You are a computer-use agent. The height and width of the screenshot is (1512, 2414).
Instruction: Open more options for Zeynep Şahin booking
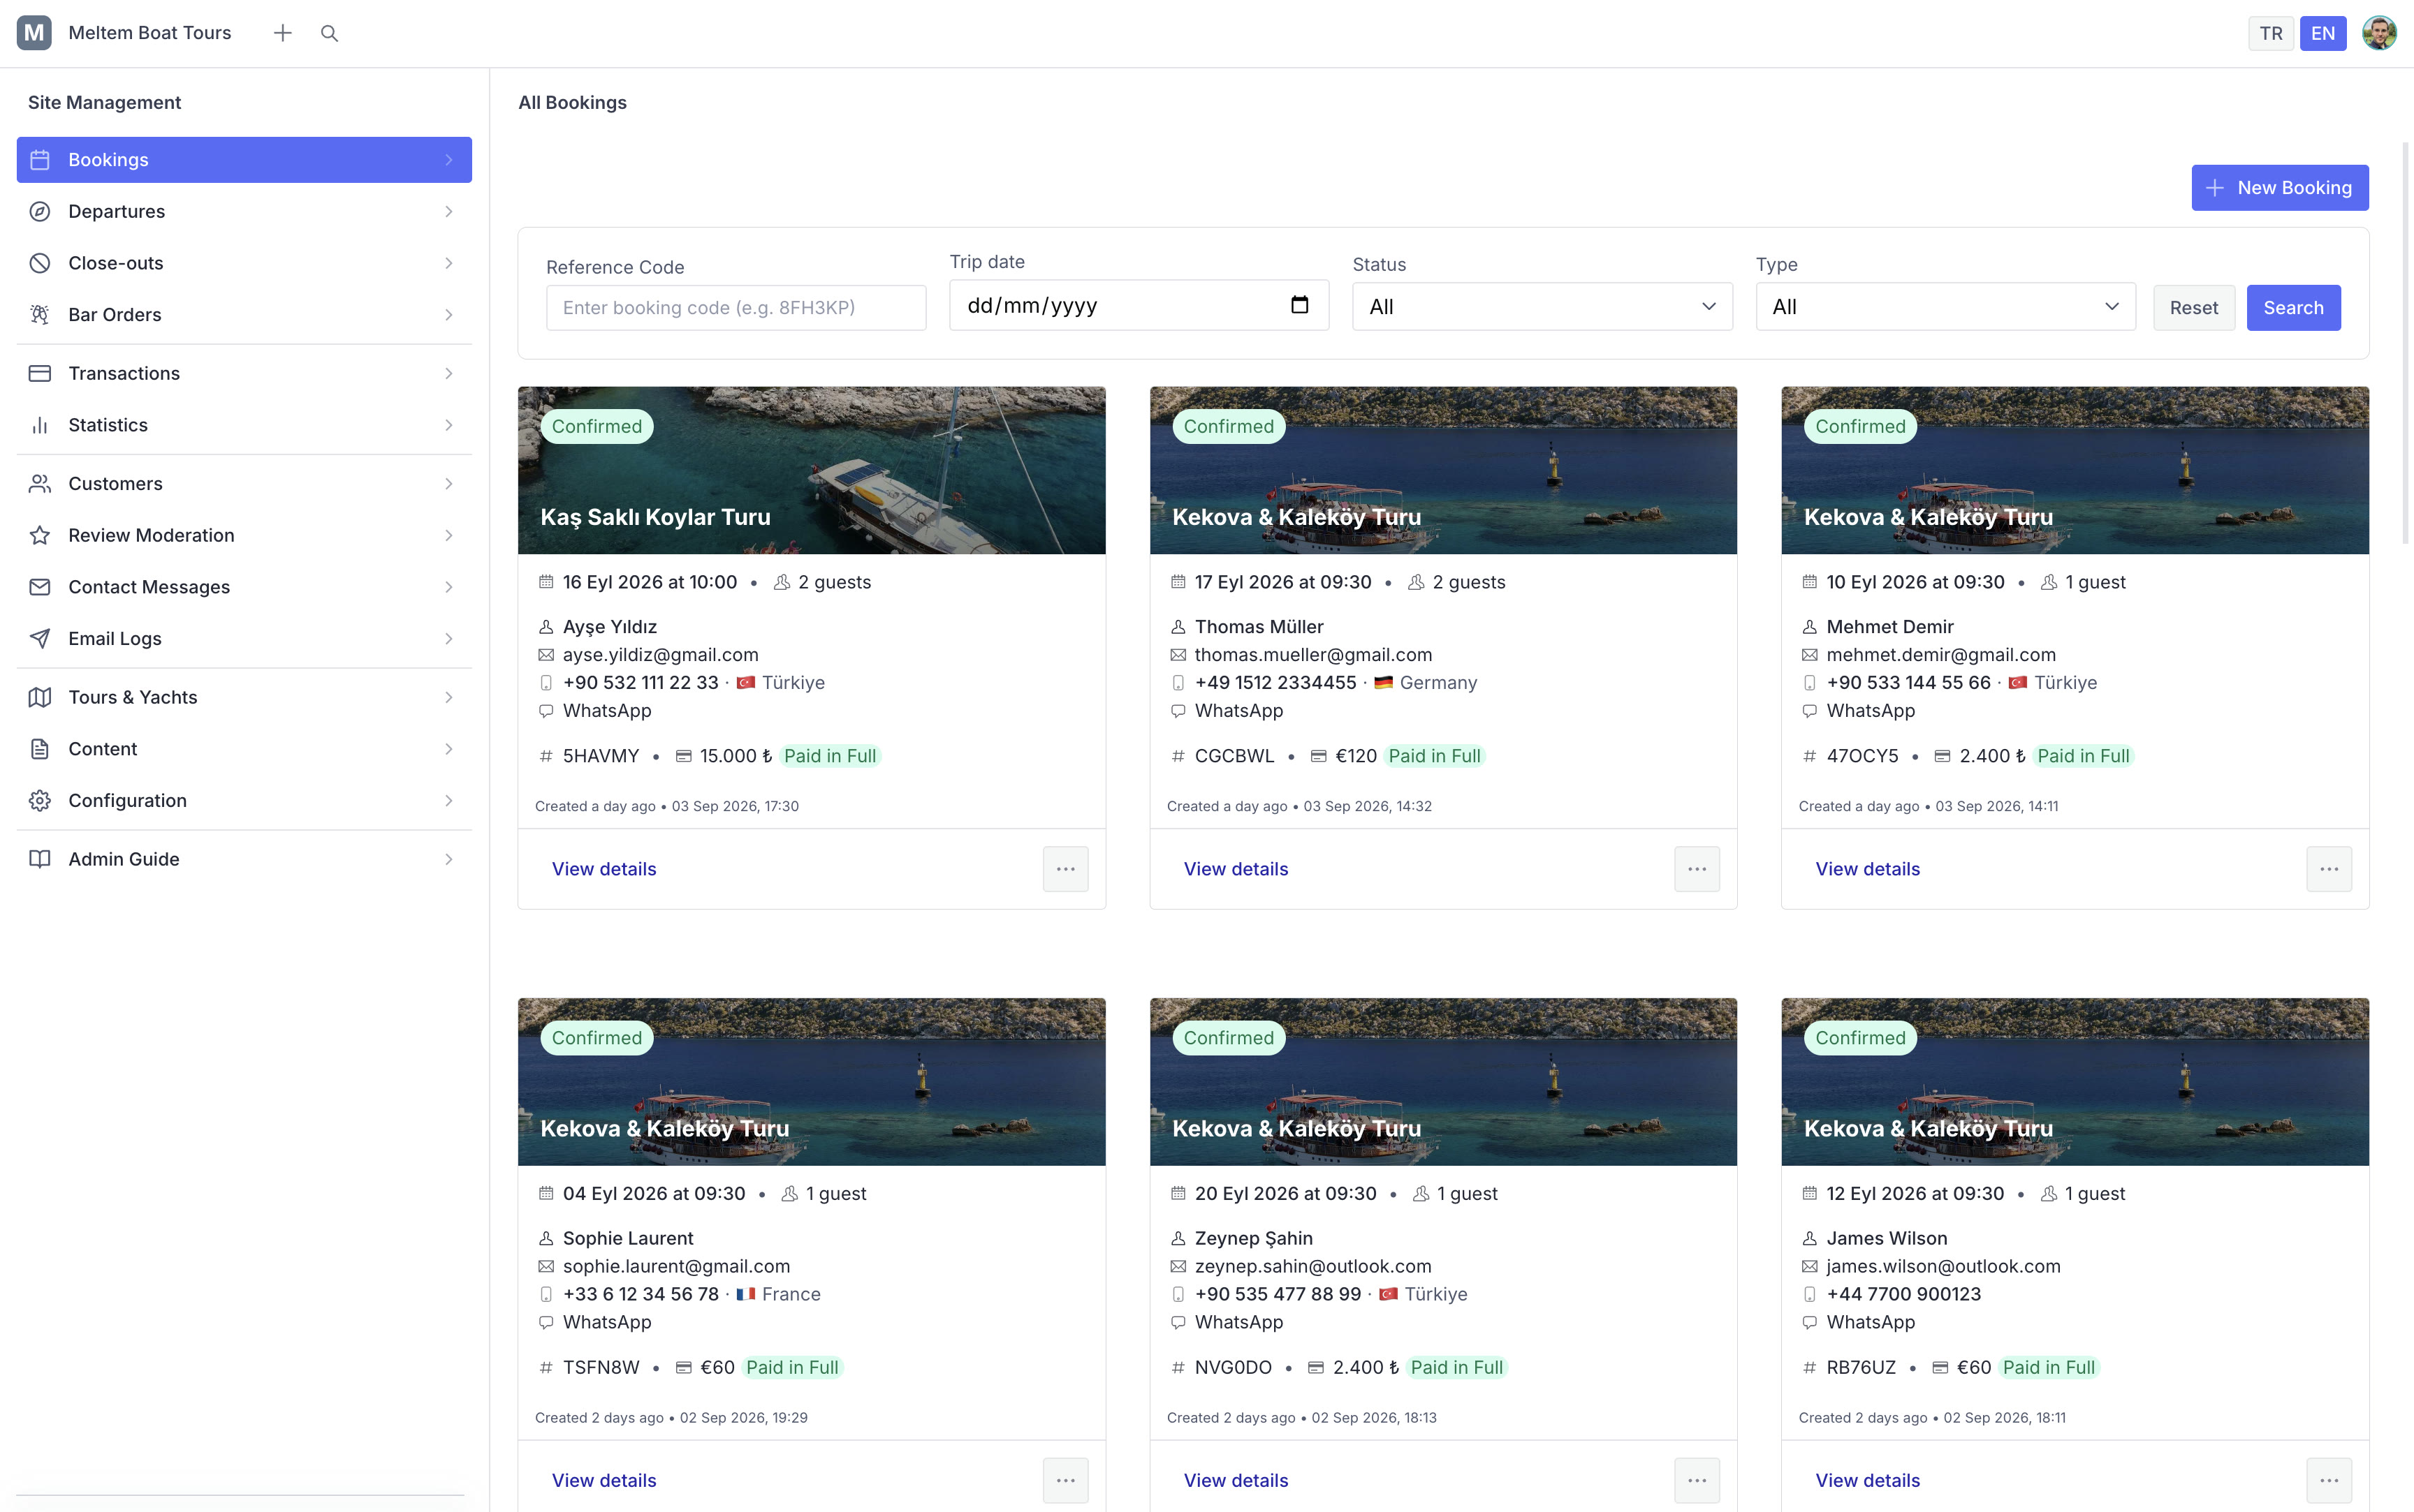tap(1698, 1481)
